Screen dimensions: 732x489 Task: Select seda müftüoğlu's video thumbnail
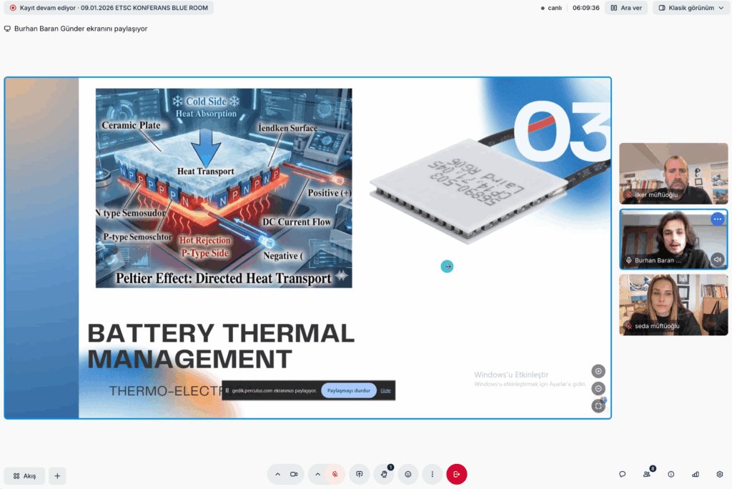pos(673,305)
